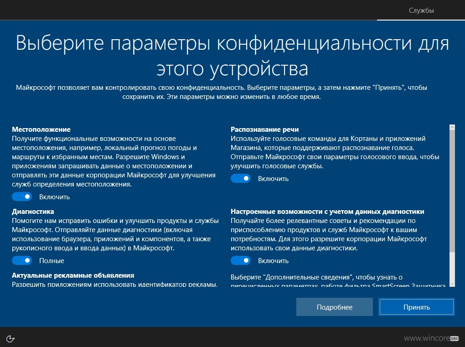
Task: Click the Местоположение heading
Action: pyautogui.click(x=41, y=129)
